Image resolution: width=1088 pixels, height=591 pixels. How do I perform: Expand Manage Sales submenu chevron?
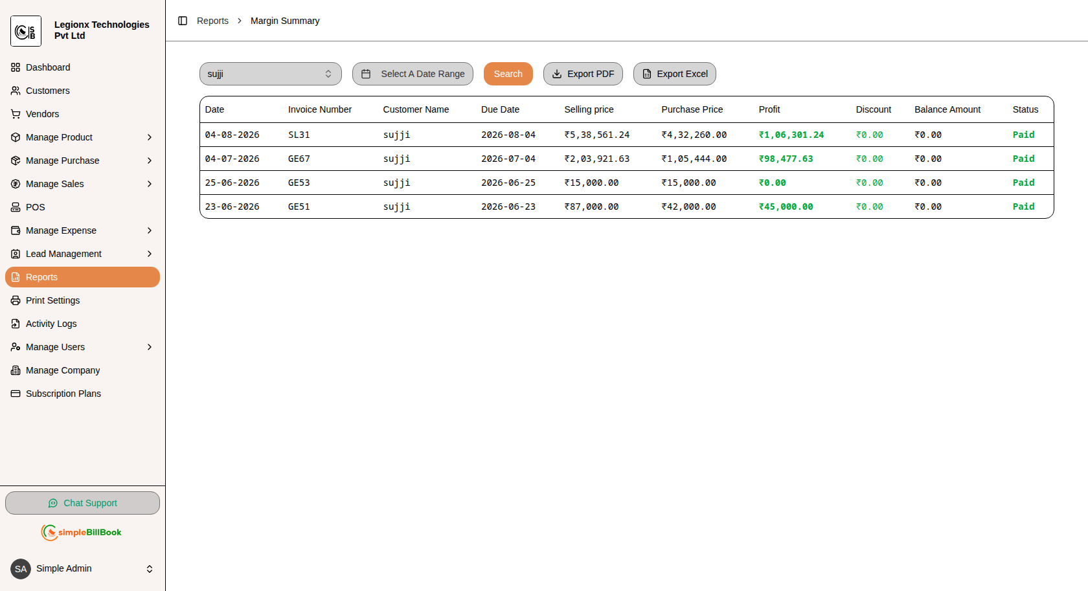coord(150,184)
